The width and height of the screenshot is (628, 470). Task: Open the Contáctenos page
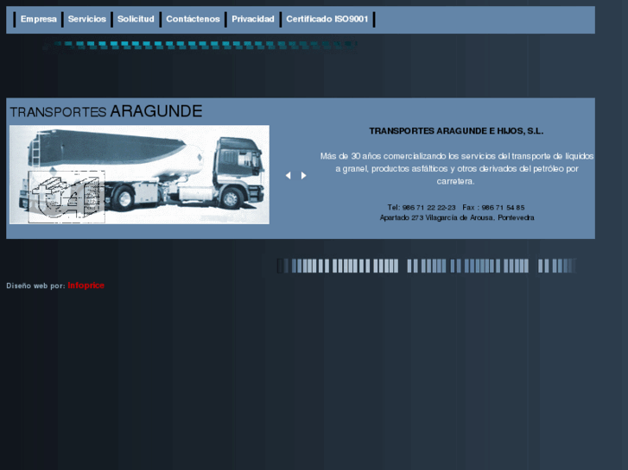193,19
